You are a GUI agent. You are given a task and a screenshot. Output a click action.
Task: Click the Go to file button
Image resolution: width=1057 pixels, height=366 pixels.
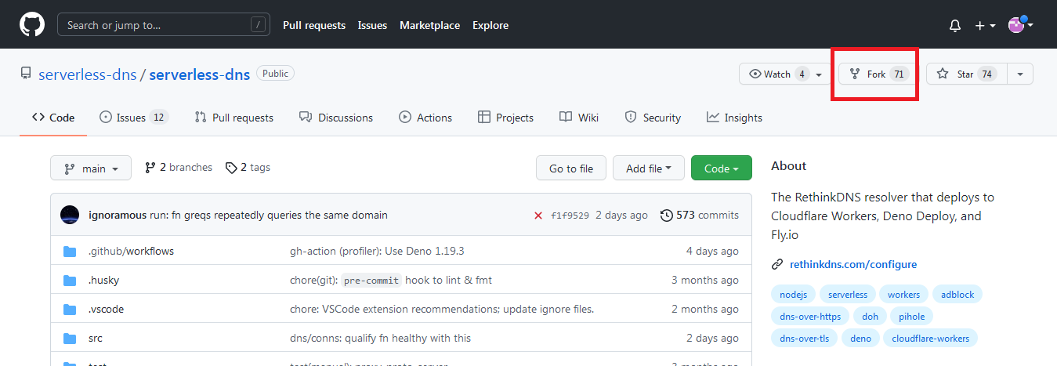(571, 169)
